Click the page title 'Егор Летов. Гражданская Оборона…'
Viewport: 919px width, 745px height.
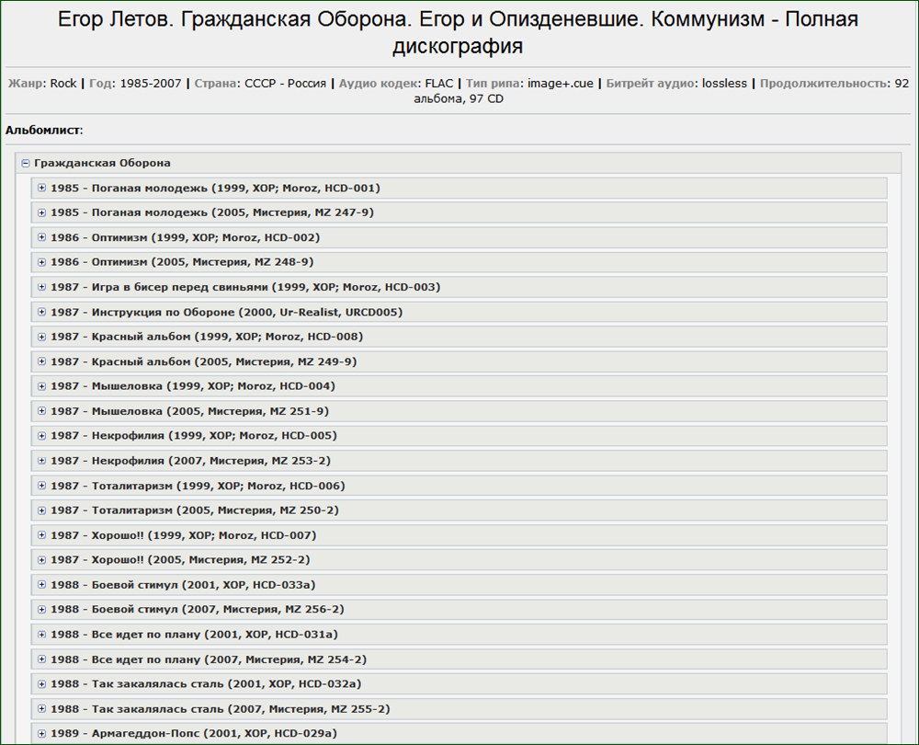point(458,32)
